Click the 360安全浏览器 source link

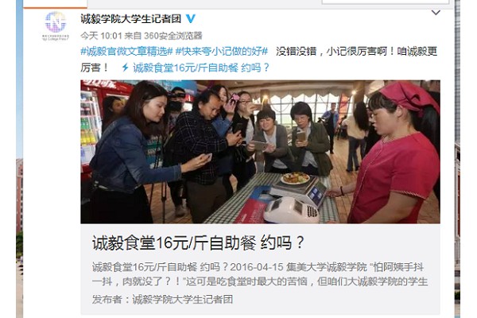tap(173, 36)
